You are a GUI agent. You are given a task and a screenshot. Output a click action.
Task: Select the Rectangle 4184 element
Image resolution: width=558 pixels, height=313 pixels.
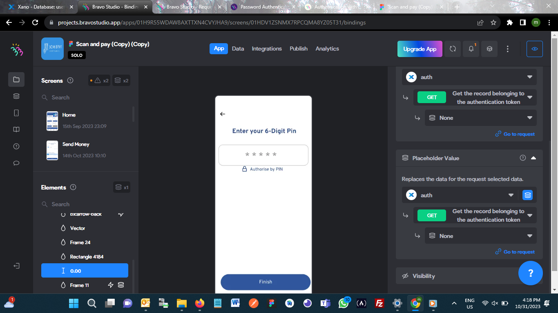pos(85,257)
